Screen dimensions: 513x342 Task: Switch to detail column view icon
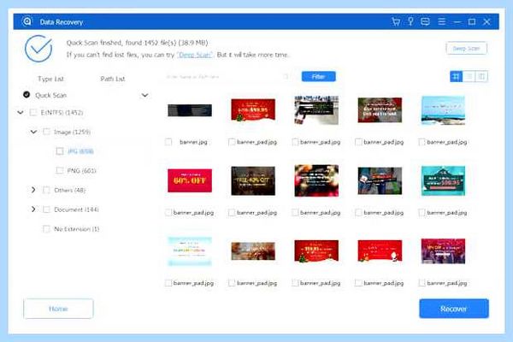(x=481, y=77)
